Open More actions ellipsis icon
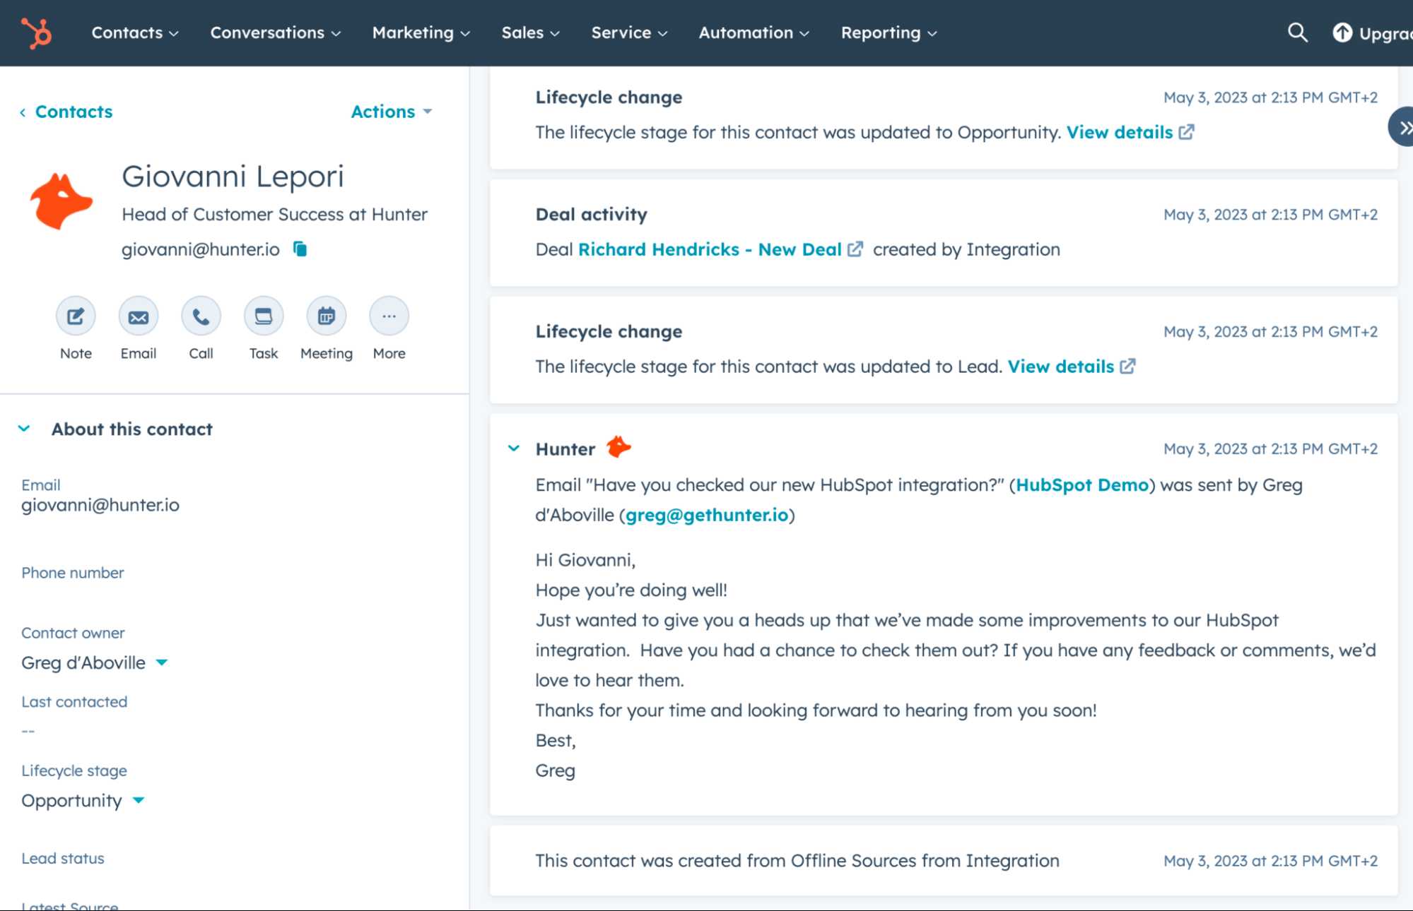 point(389,316)
